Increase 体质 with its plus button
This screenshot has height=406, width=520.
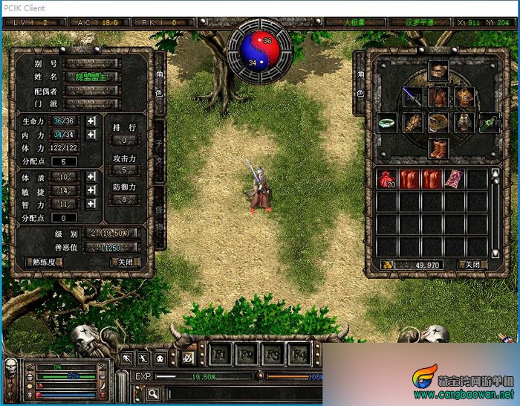(91, 177)
